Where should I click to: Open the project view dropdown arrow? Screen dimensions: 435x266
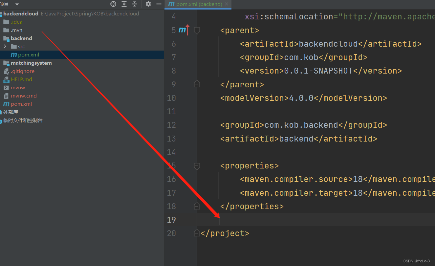(x=17, y=4)
